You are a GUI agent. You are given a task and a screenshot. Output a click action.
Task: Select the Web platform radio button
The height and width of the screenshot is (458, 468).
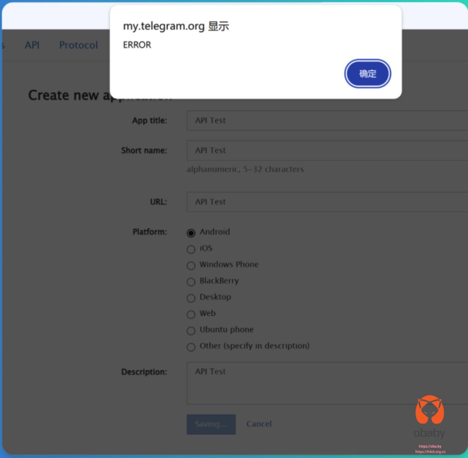coord(191,314)
